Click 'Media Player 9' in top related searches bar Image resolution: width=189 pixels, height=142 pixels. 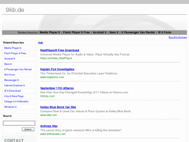(50, 32)
